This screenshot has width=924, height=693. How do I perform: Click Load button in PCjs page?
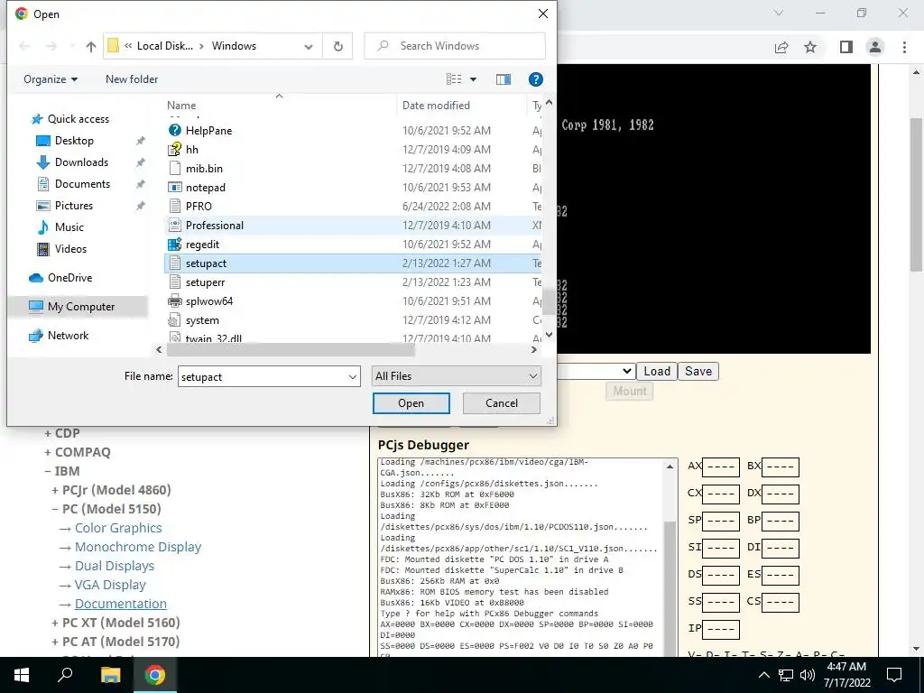tap(657, 371)
